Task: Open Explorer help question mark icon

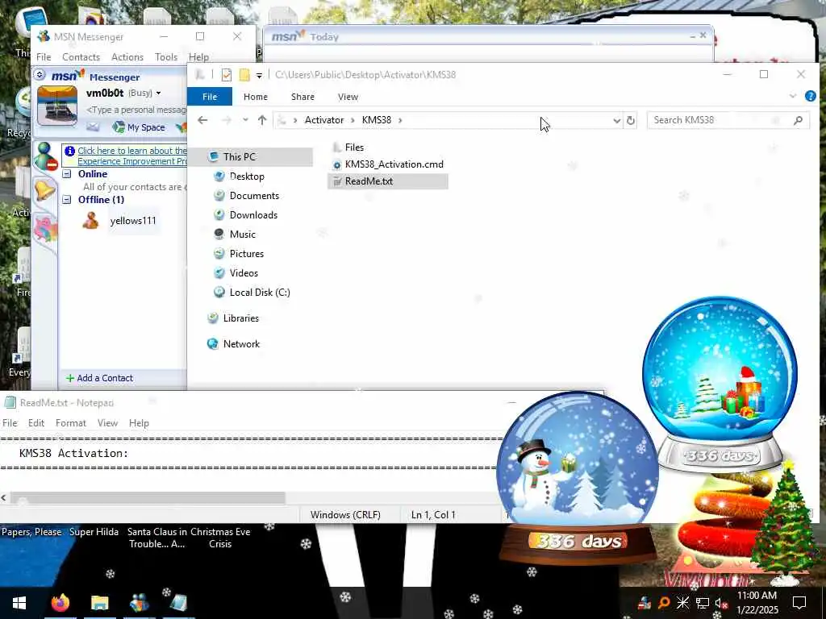Action: point(811,96)
